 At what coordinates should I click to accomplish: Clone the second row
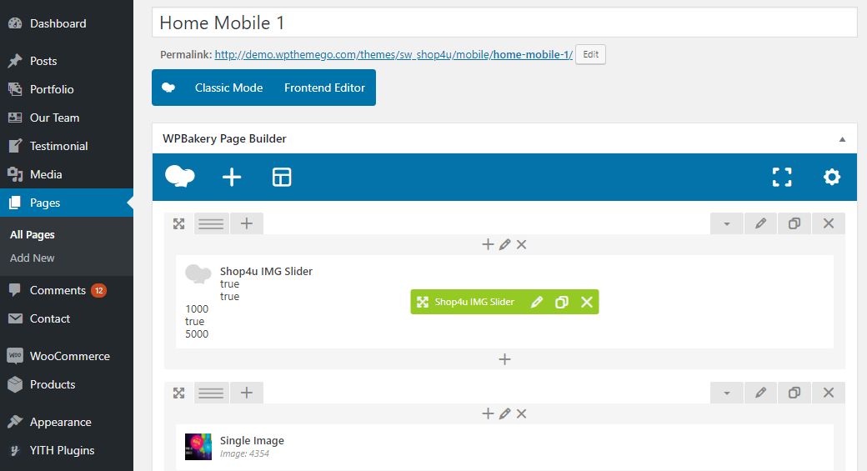pos(794,393)
